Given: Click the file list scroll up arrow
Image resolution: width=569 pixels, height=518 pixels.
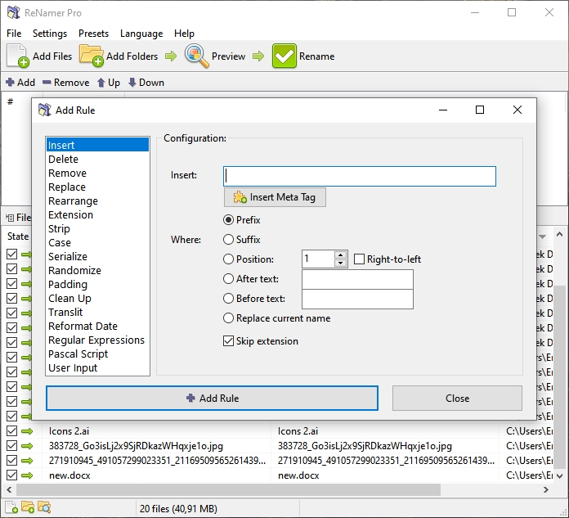Looking at the screenshot, I should click(559, 234).
